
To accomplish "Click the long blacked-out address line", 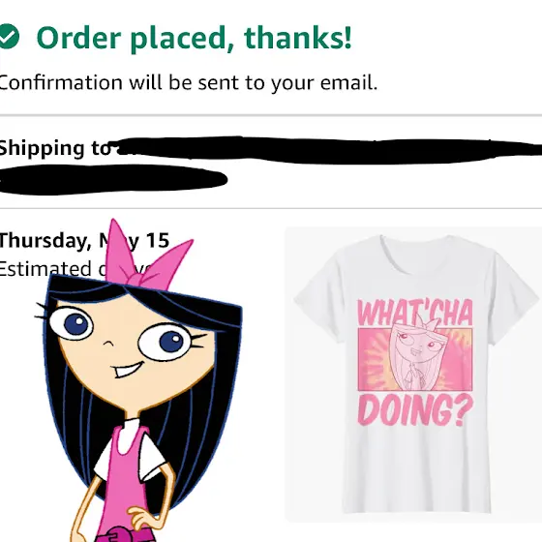I will click(328, 150).
